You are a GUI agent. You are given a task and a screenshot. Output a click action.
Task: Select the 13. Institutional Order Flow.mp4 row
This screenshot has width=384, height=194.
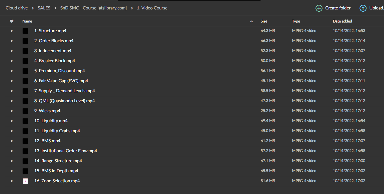pyautogui.click(x=65, y=151)
